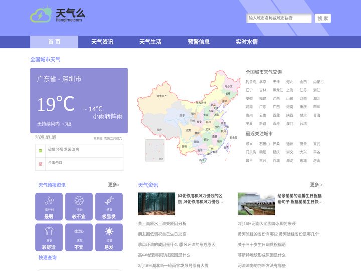Select 台湾 in the province list
The height and width of the screenshot is (271, 361).
[x=303, y=124]
